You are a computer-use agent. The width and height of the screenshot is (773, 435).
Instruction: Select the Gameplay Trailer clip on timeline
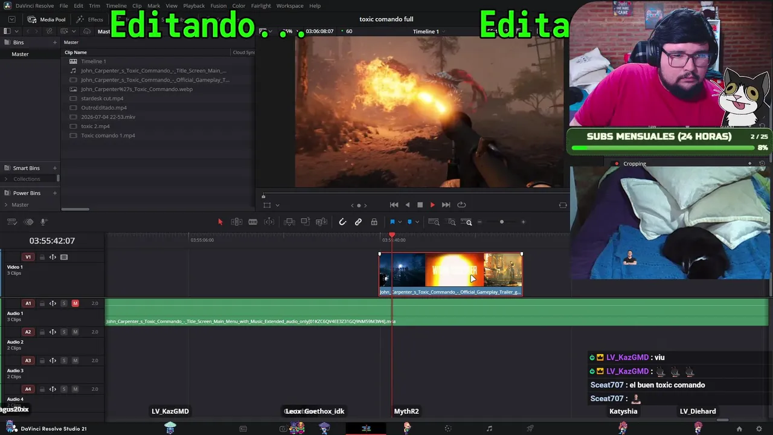pos(451,274)
